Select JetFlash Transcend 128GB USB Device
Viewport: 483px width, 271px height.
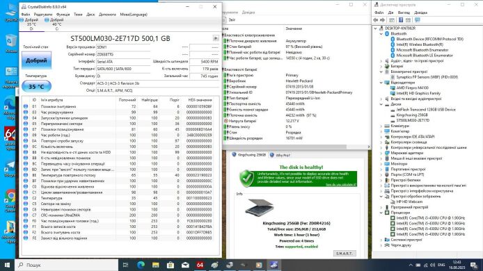[426, 110]
